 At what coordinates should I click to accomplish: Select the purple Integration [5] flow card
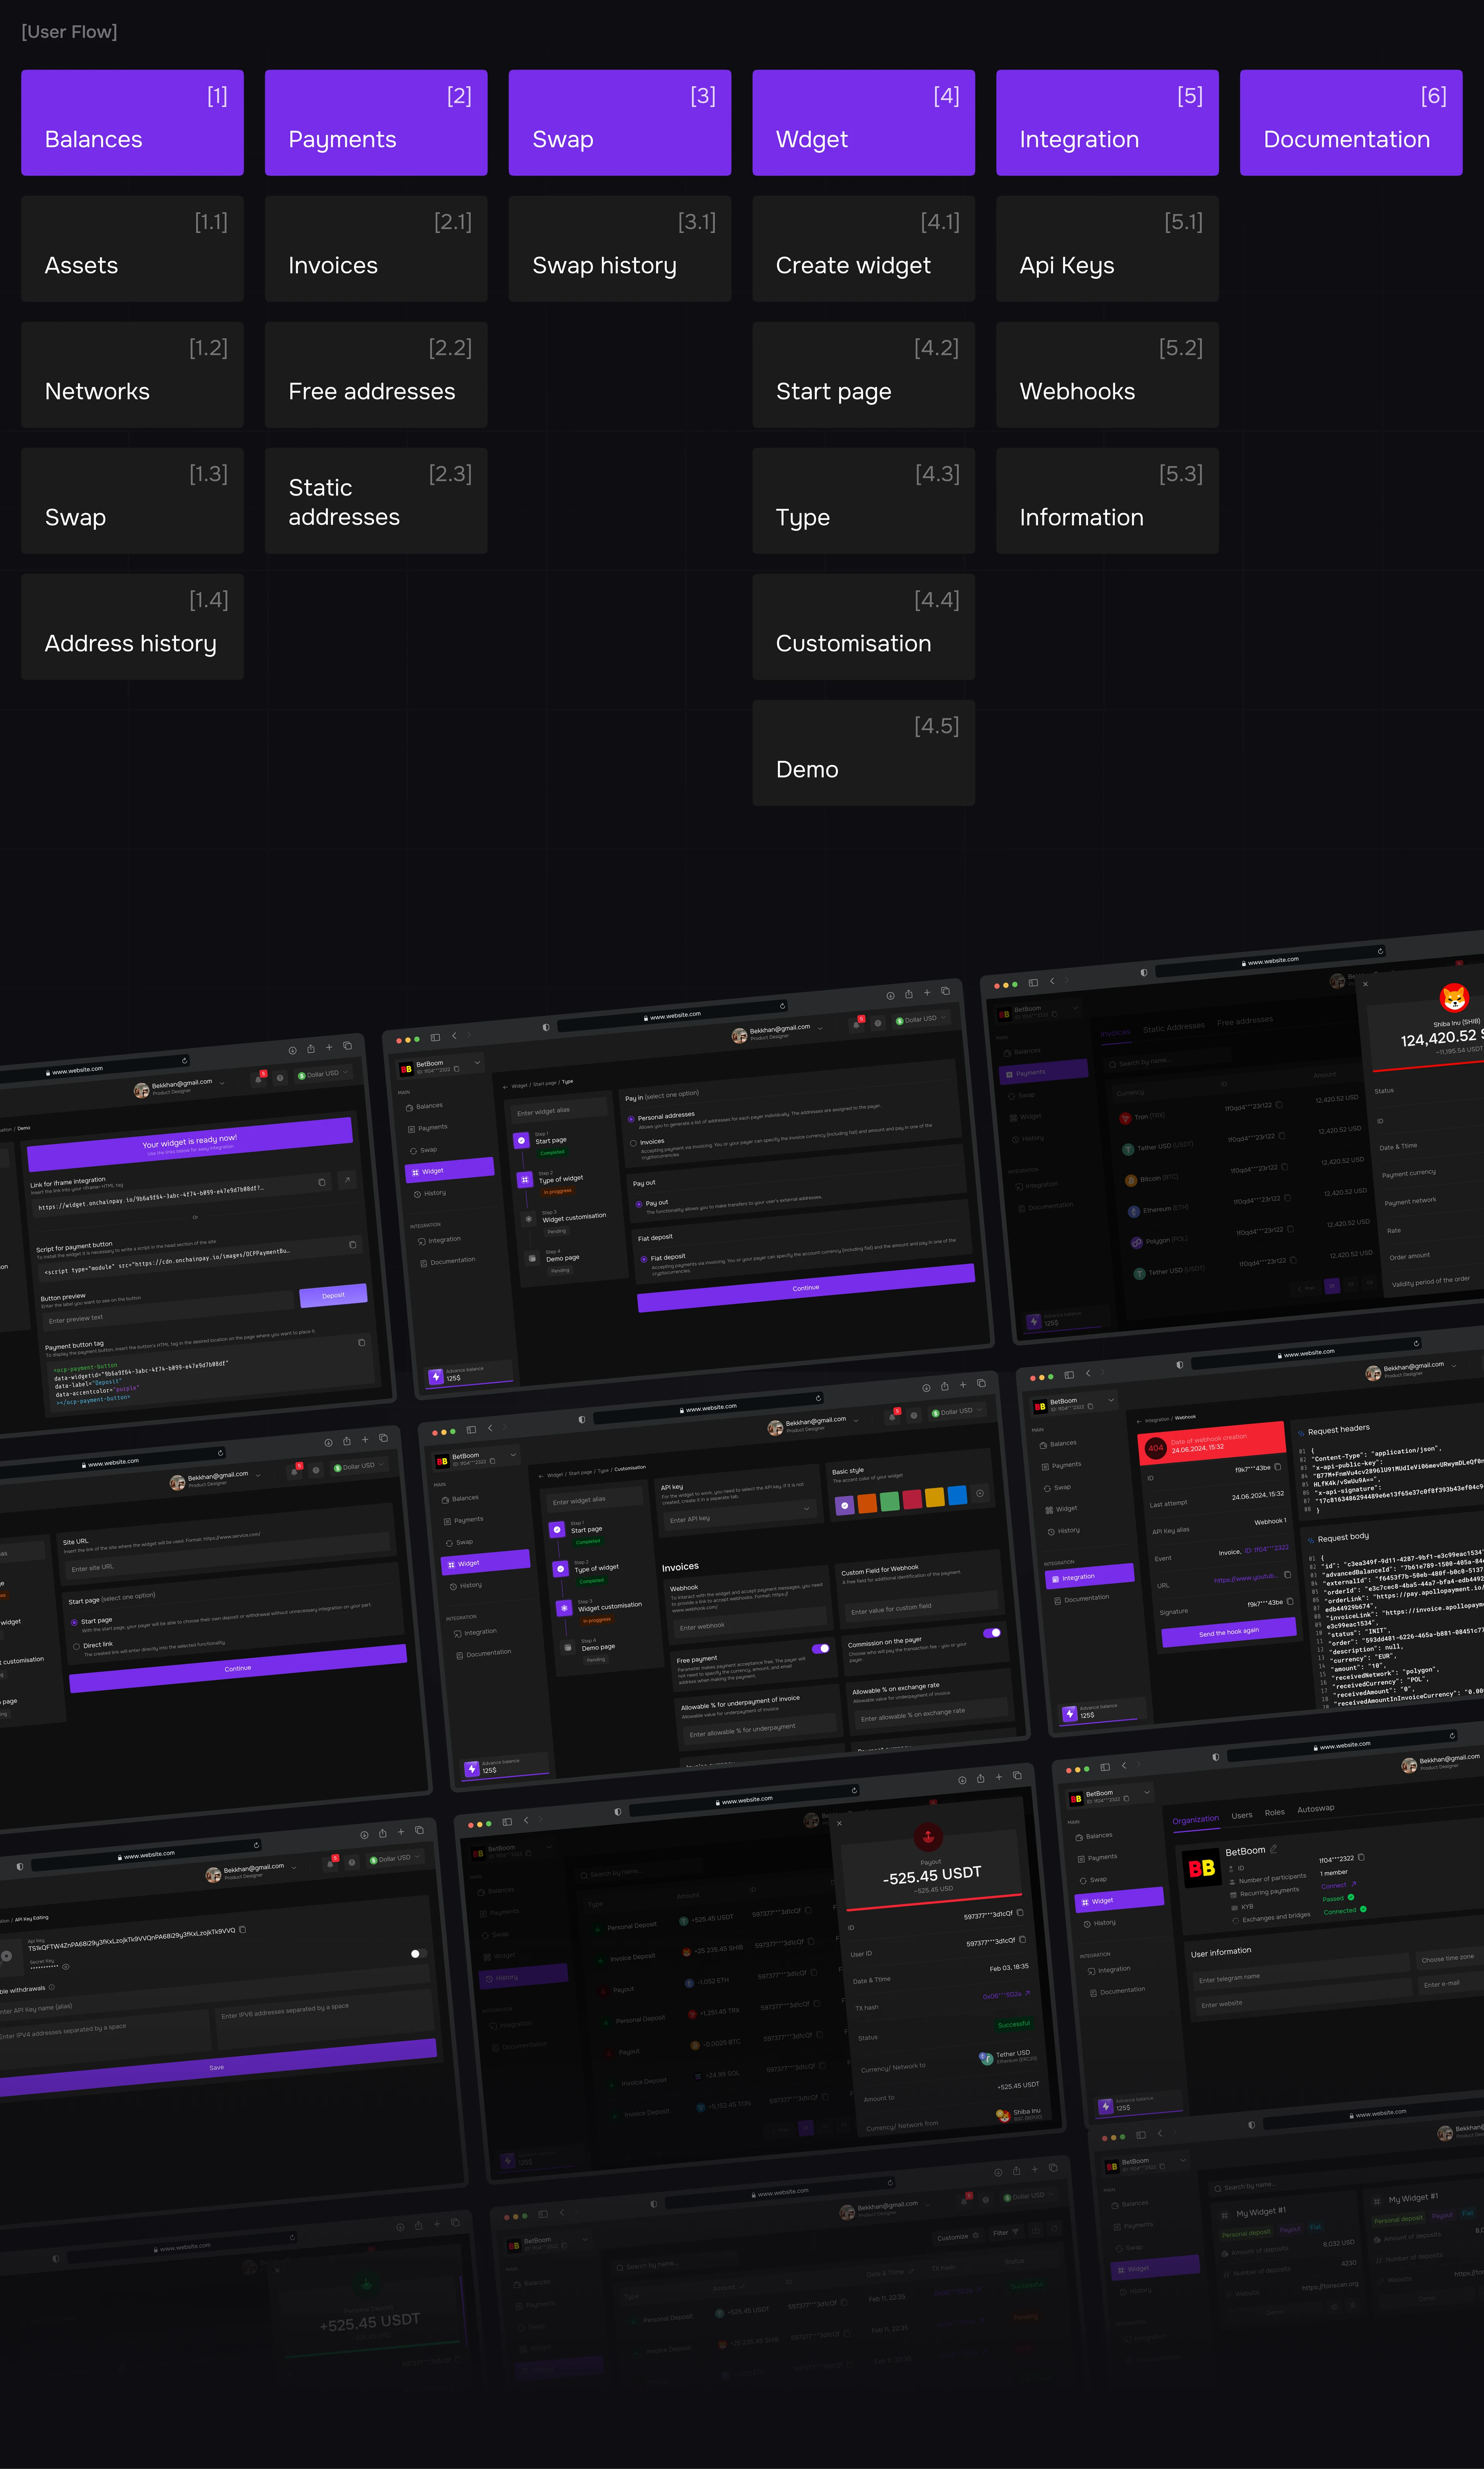(x=1107, y=123)
